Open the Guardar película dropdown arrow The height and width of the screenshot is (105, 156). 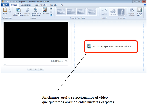(134, 15)
